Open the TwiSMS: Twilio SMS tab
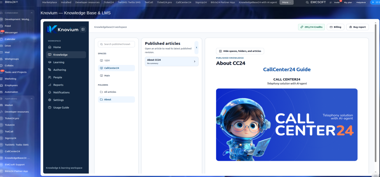 tap(130, 2)
